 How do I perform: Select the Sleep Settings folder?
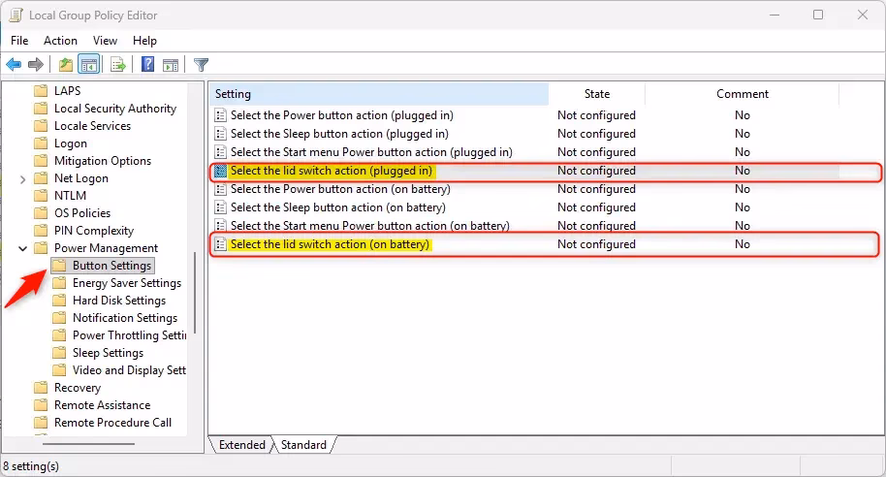tap(108, 353)
